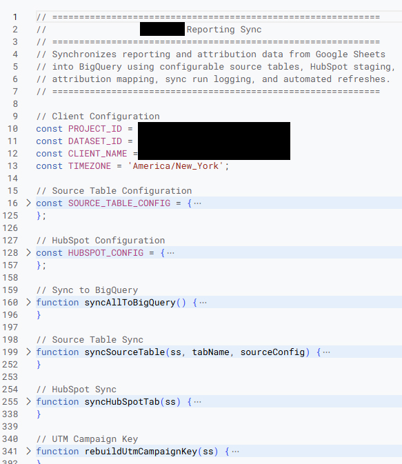The width and height of the screenshot is (402, 464).
Task: Click the '// UTM Campaign Key' comment
Action: tap(87, 439)
